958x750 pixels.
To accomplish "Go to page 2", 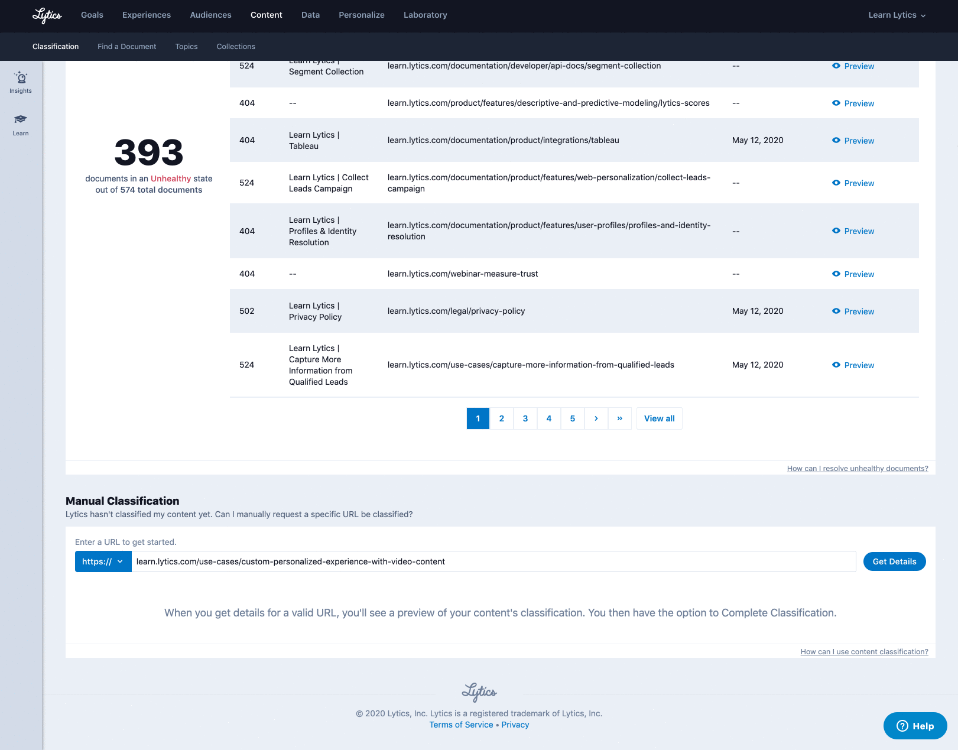I will pos(502,418).
